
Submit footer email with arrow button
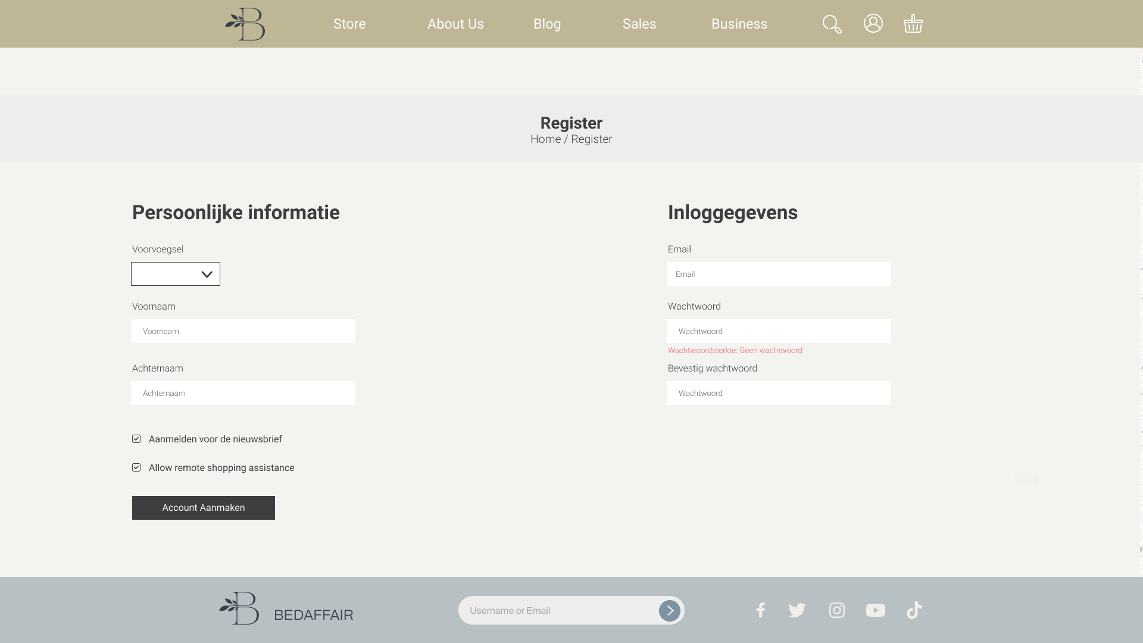pos(669,611)
